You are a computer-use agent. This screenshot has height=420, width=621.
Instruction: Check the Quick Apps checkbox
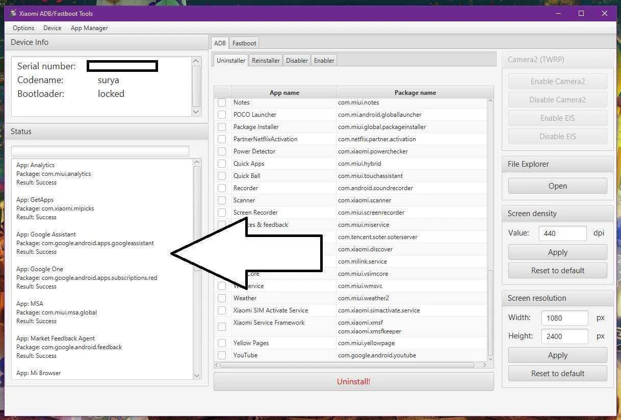tap(222, 164)
